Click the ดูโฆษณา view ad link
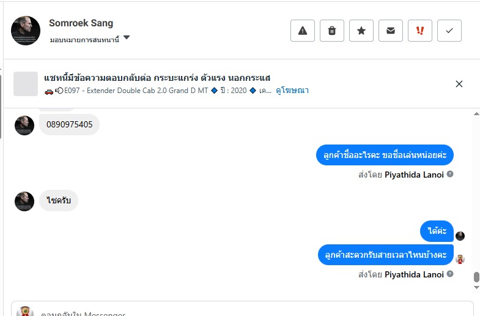The image size is (480, 316). tap(292, 91)
